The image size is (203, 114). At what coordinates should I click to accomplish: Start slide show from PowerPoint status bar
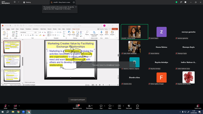(x=103, y=85)
